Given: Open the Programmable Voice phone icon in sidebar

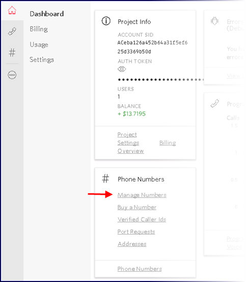Looking at the screenshot, I should 12,32.
